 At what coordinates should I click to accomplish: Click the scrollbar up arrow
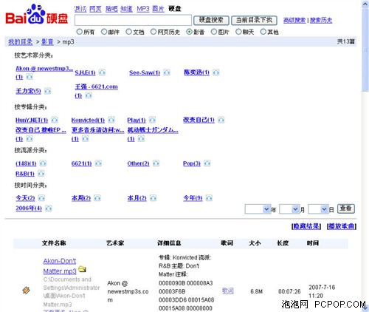(365, 4)
